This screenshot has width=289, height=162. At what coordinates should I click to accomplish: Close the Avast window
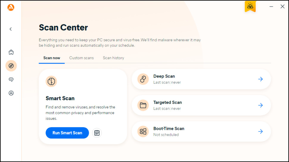(x=282, y=7)
